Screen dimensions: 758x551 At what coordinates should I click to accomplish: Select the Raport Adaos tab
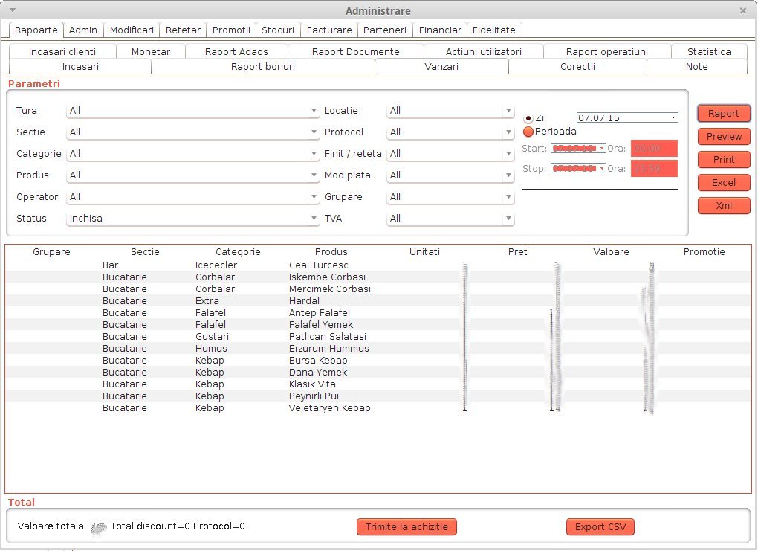click(236, 52)
